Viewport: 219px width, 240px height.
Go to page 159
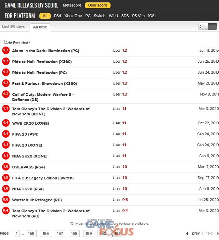[88, 233]
